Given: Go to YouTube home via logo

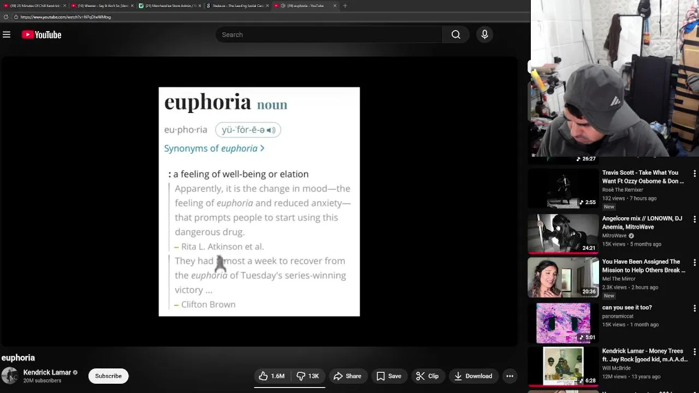Looking at the screenshot, I should coord(42,34).
